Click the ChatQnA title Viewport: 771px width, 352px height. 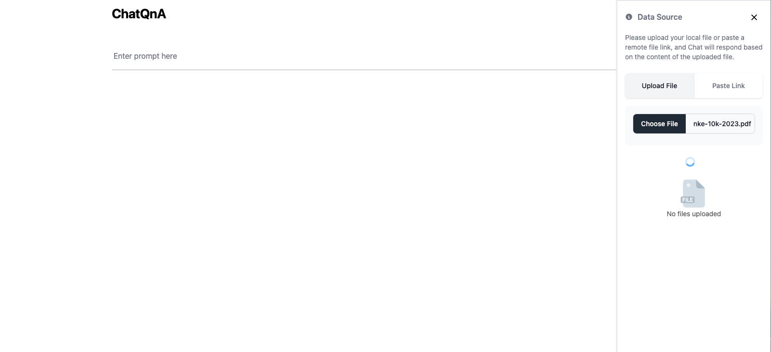pyautogui.click(x=139, y=14)
